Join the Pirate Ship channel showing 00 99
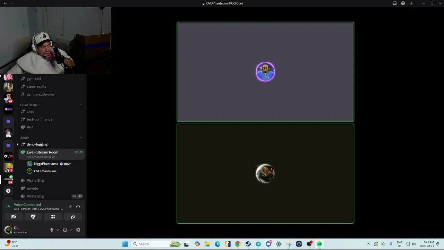The image size is (444, 250). (x=51, y=196)
